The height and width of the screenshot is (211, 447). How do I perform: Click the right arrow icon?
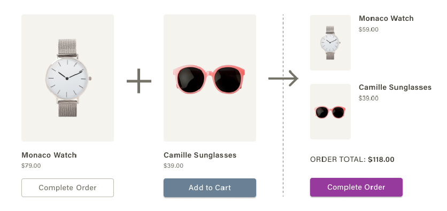click(283, 78)
